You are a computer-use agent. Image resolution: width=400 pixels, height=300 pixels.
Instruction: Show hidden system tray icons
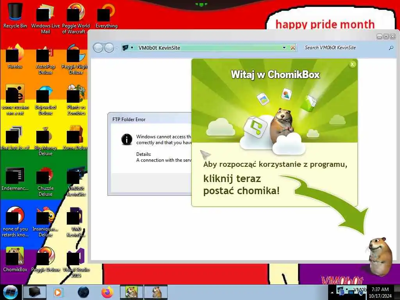pyautogui.click(x=332, y=292)
